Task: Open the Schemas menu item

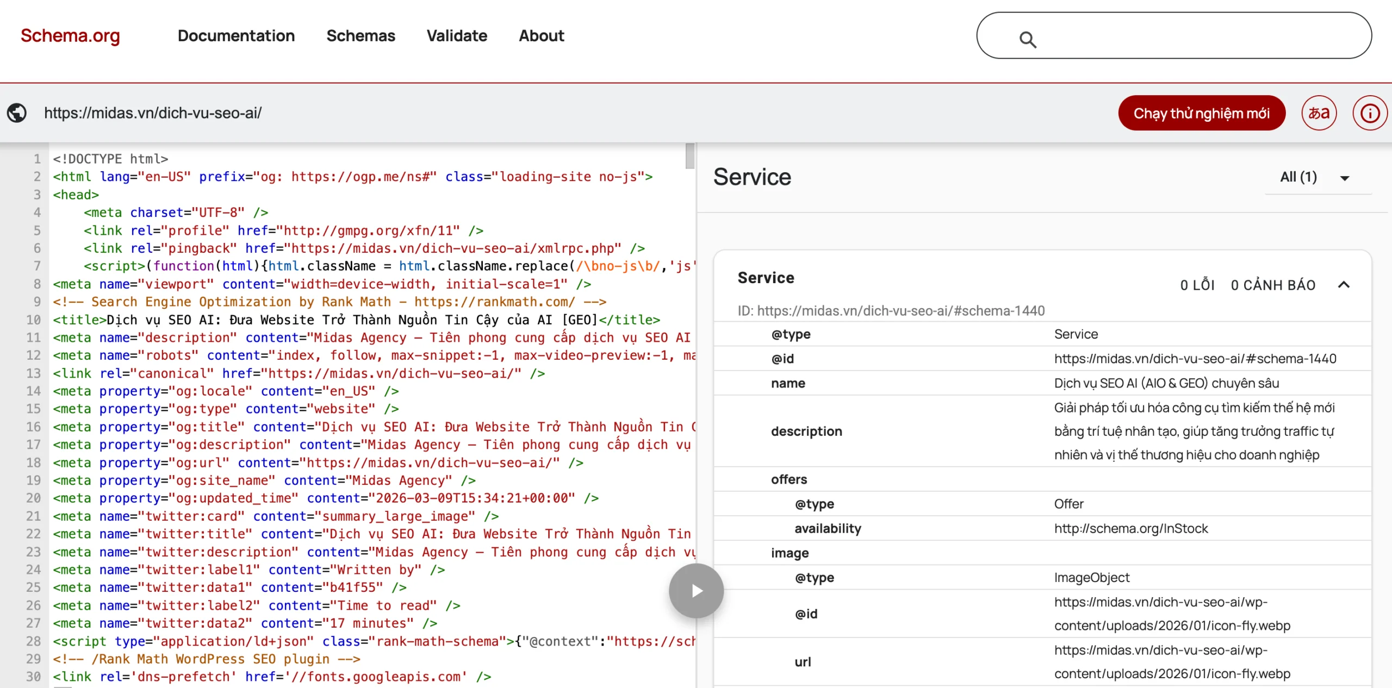Action: coord(361,36)
